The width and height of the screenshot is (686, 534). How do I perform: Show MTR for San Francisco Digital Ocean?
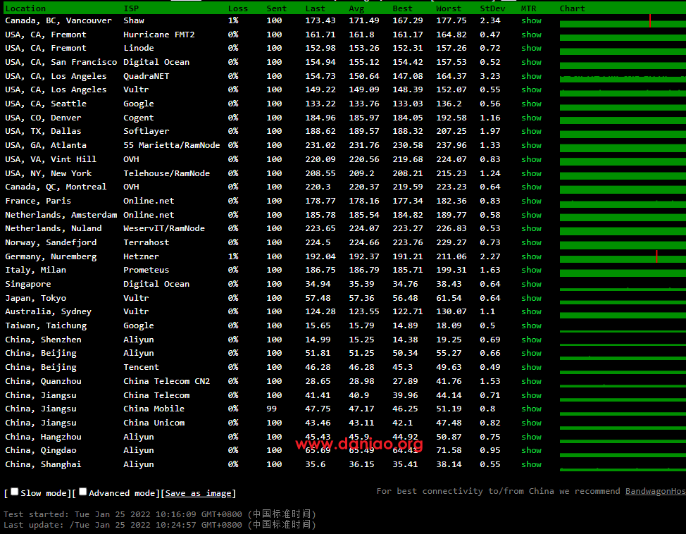coord(531,62)
